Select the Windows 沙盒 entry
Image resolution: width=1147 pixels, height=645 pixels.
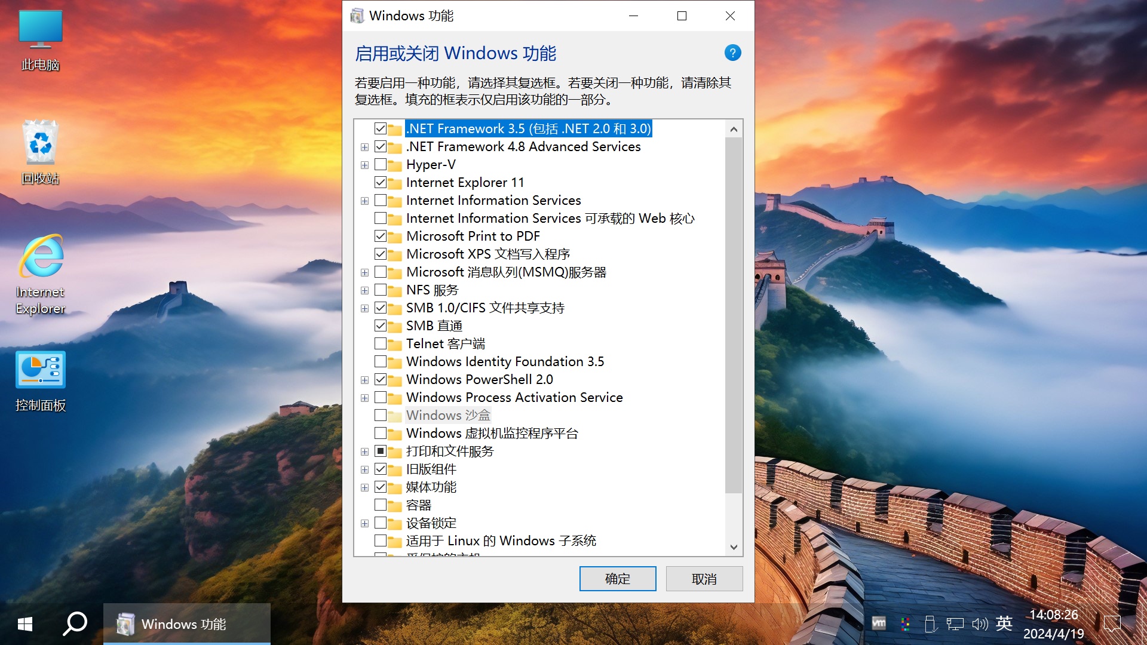coord(448,415)
